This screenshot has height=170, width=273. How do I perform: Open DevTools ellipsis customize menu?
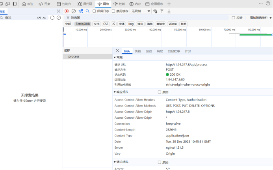(x=261, y=3)
